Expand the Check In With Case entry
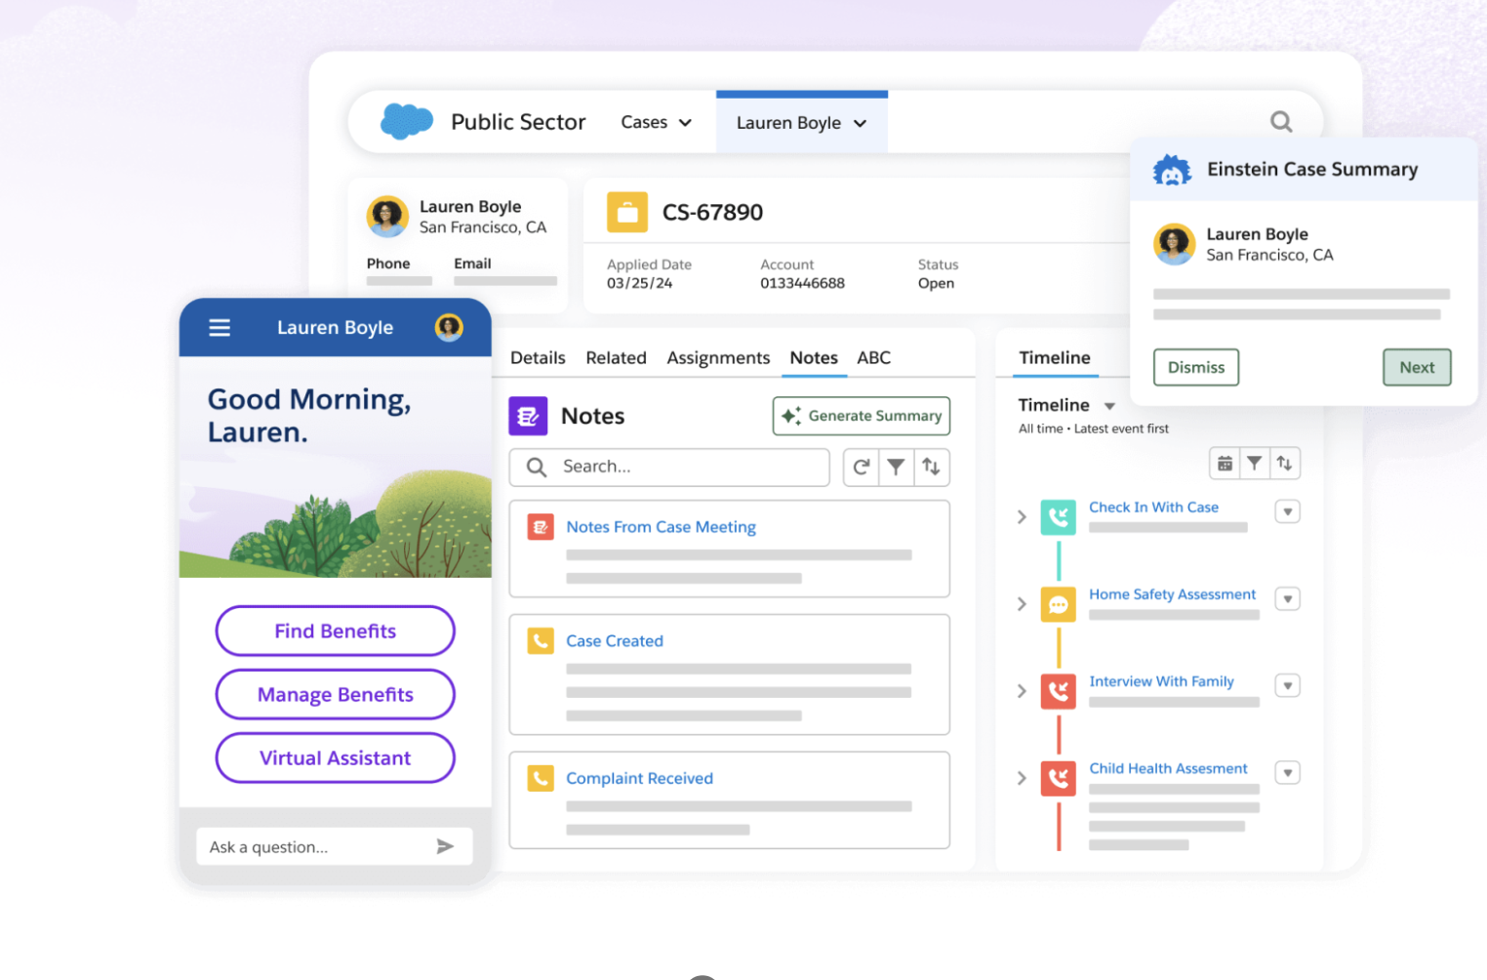 [1022, 517]
